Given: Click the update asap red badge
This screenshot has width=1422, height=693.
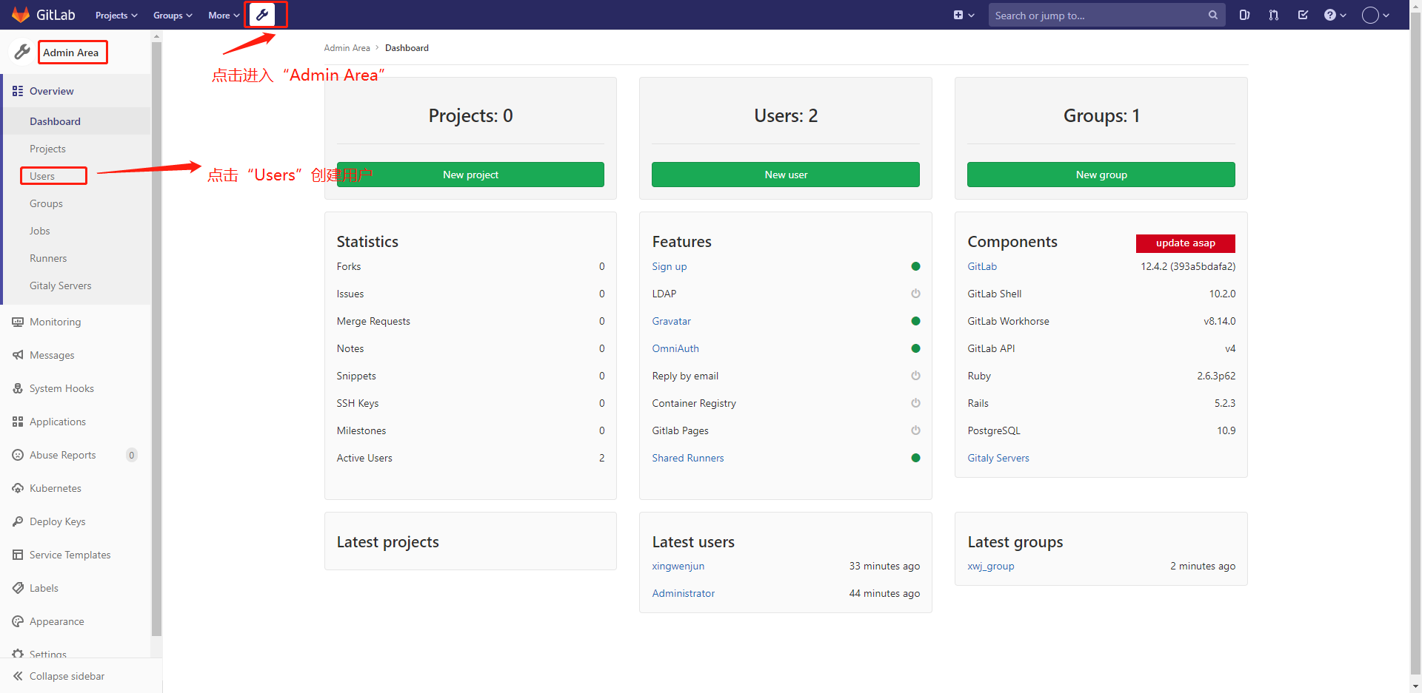Looking at the screenshot, I should point(1186,243).
